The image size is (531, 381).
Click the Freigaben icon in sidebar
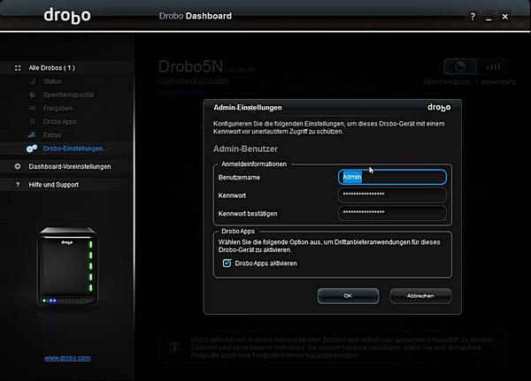point(32,108)
